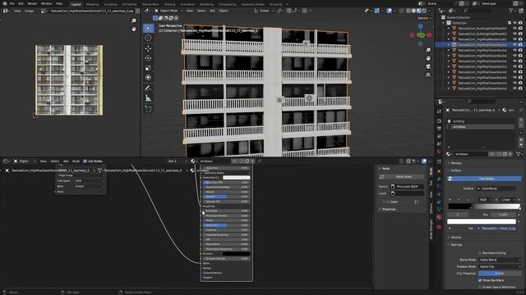Toggle perspective/orthographic grid icon in viewport
The height and width of the screenshot is (295, 526).
pyautogui.click(x=428, y=75)
